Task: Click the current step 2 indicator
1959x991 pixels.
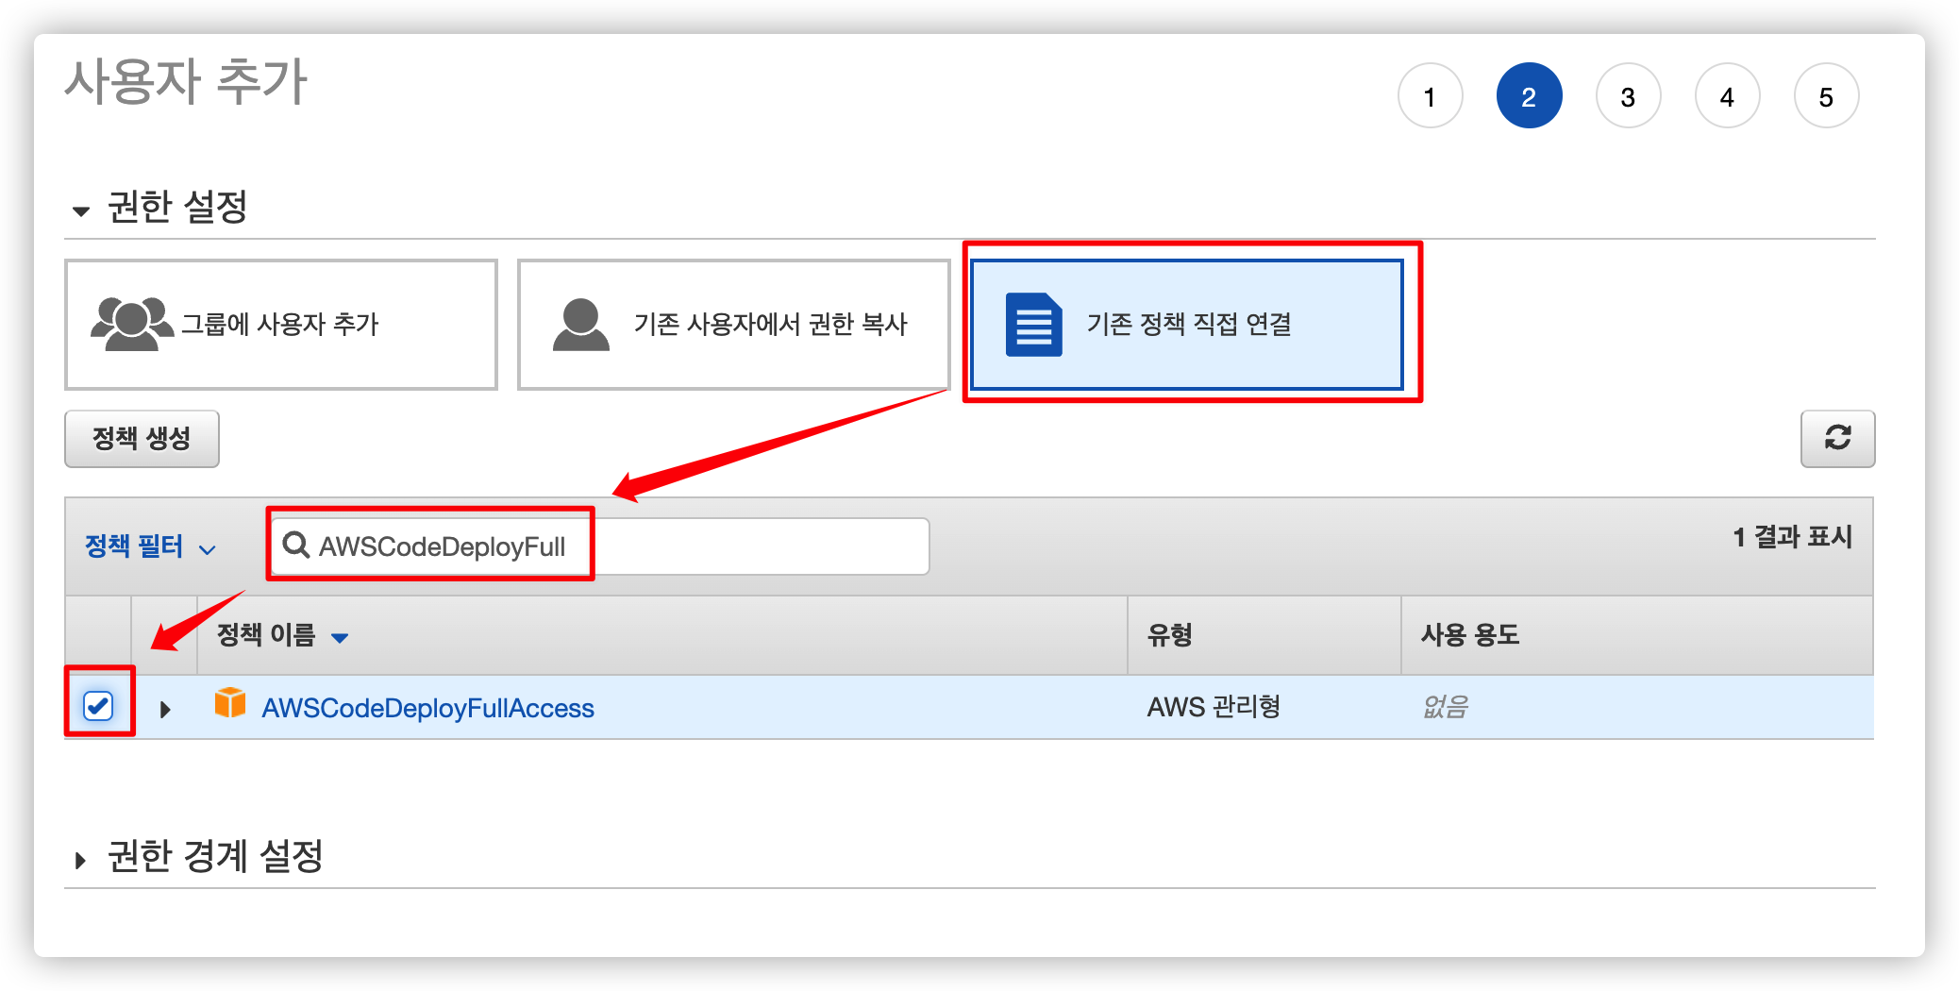Action: [1529, 96]
